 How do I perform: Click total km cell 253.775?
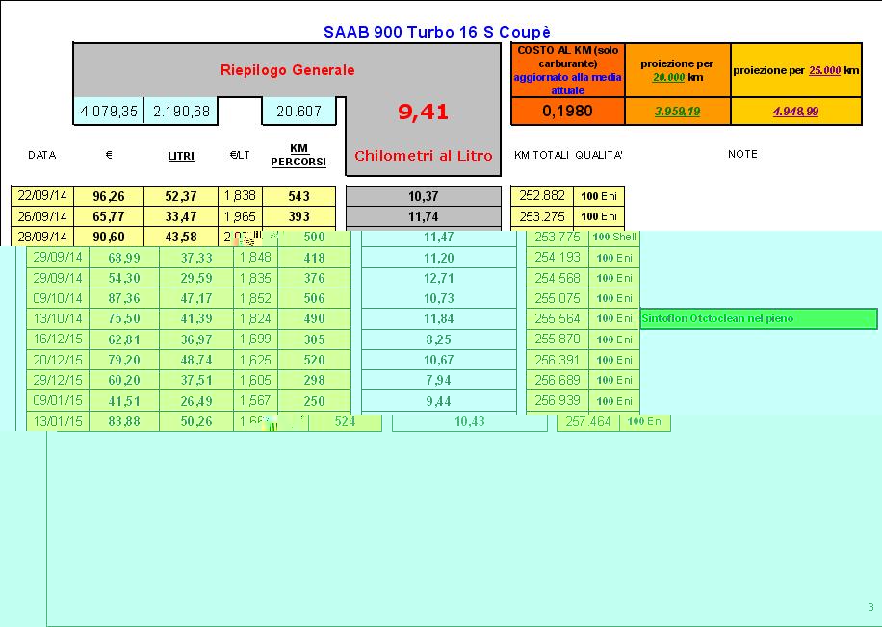pyautogui.click(x=558, y=238)
